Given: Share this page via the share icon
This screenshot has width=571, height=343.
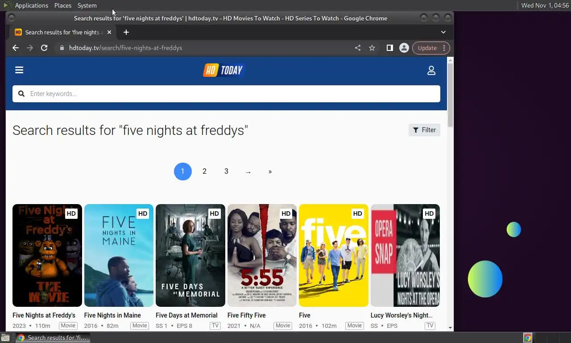Looking at the screenshot, I should tap(358, 48).
